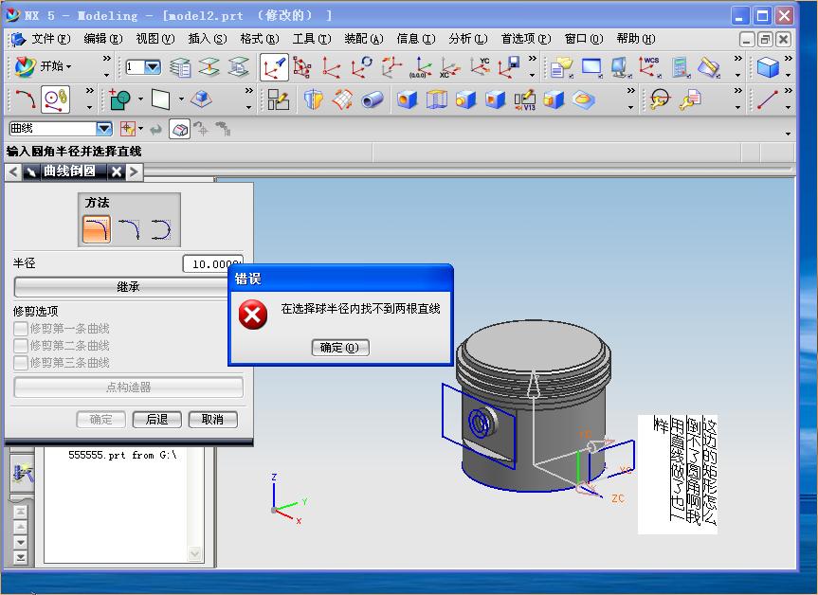
Task: Open the 工具(T) menu
Action: click(312, 39)
